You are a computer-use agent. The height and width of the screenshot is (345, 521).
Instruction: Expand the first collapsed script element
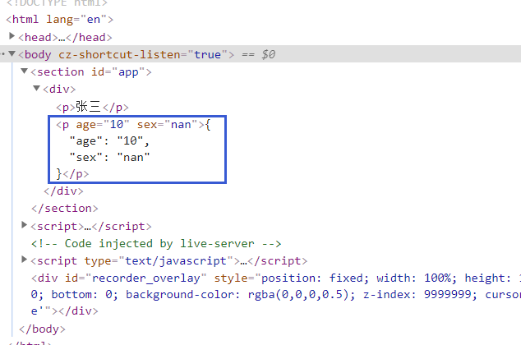click(x=24, y=225)
